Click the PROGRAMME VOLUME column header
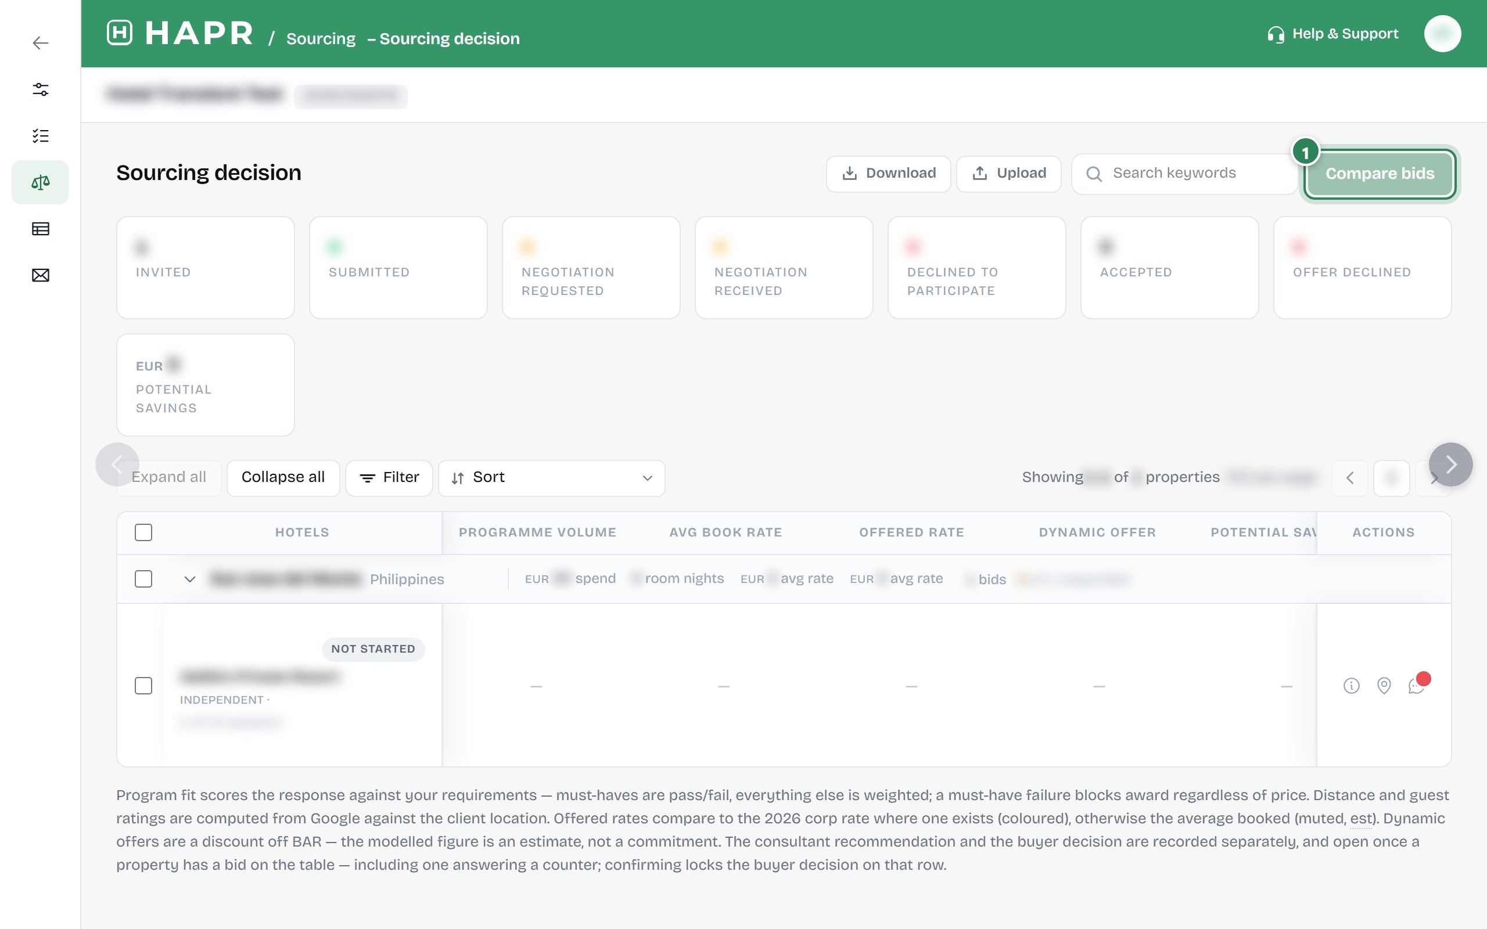 537,532
